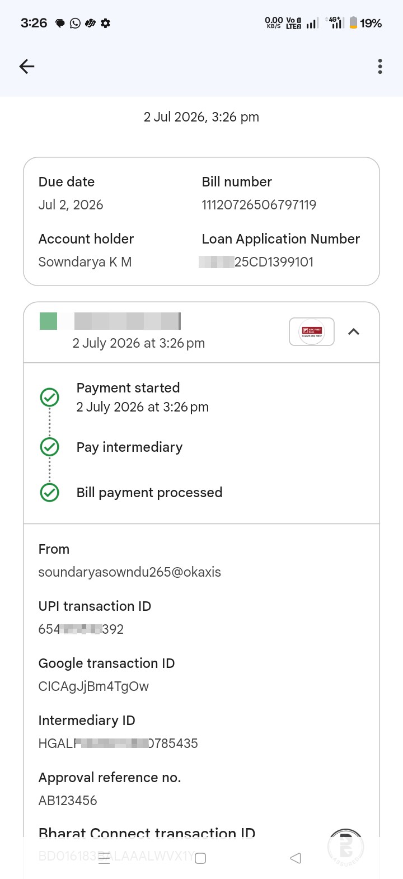Tap the WhatsApp notification icon in status bar
Image resolution: width=403 pixels, height=879 pixels.
(75, 23)
